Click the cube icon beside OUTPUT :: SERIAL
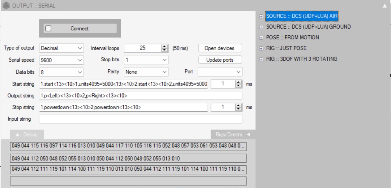Viewport: 391px width, 188px height. [x=6, y=6]
